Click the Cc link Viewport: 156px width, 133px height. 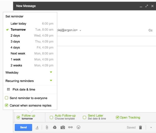pos(150,30)
